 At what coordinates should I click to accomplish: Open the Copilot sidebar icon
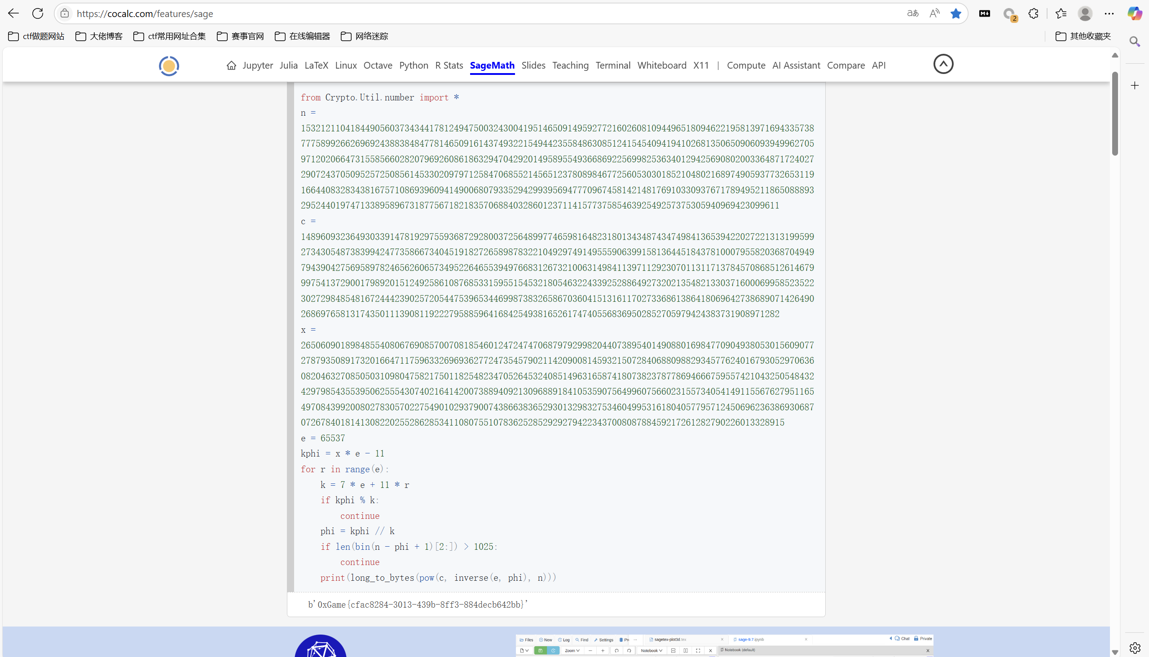pos(1135,13)
